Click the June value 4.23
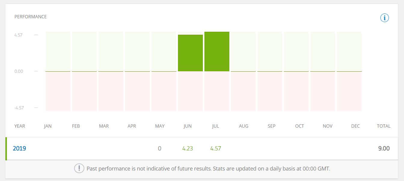The height and width of the screenshot is (181, 404). pos(188,148)
